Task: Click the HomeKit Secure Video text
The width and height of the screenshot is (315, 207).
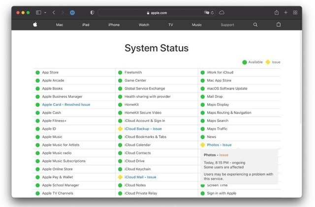Action: [143, 113]
